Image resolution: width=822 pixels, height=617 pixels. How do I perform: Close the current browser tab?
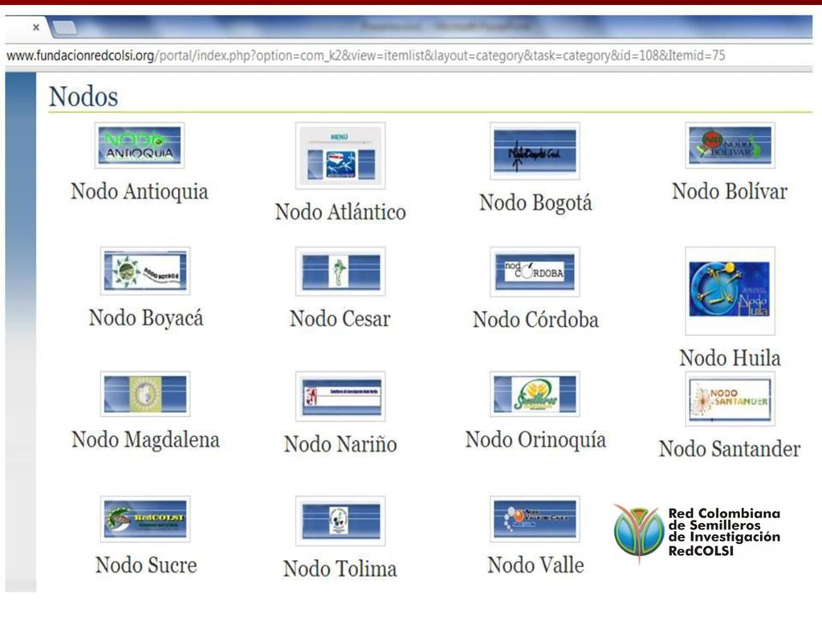click(x=35, y=27)
